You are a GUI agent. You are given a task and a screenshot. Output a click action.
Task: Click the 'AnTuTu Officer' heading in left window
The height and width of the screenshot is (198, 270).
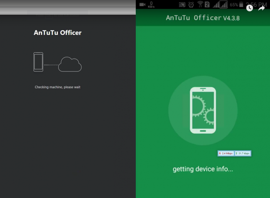tap(57, 32)
